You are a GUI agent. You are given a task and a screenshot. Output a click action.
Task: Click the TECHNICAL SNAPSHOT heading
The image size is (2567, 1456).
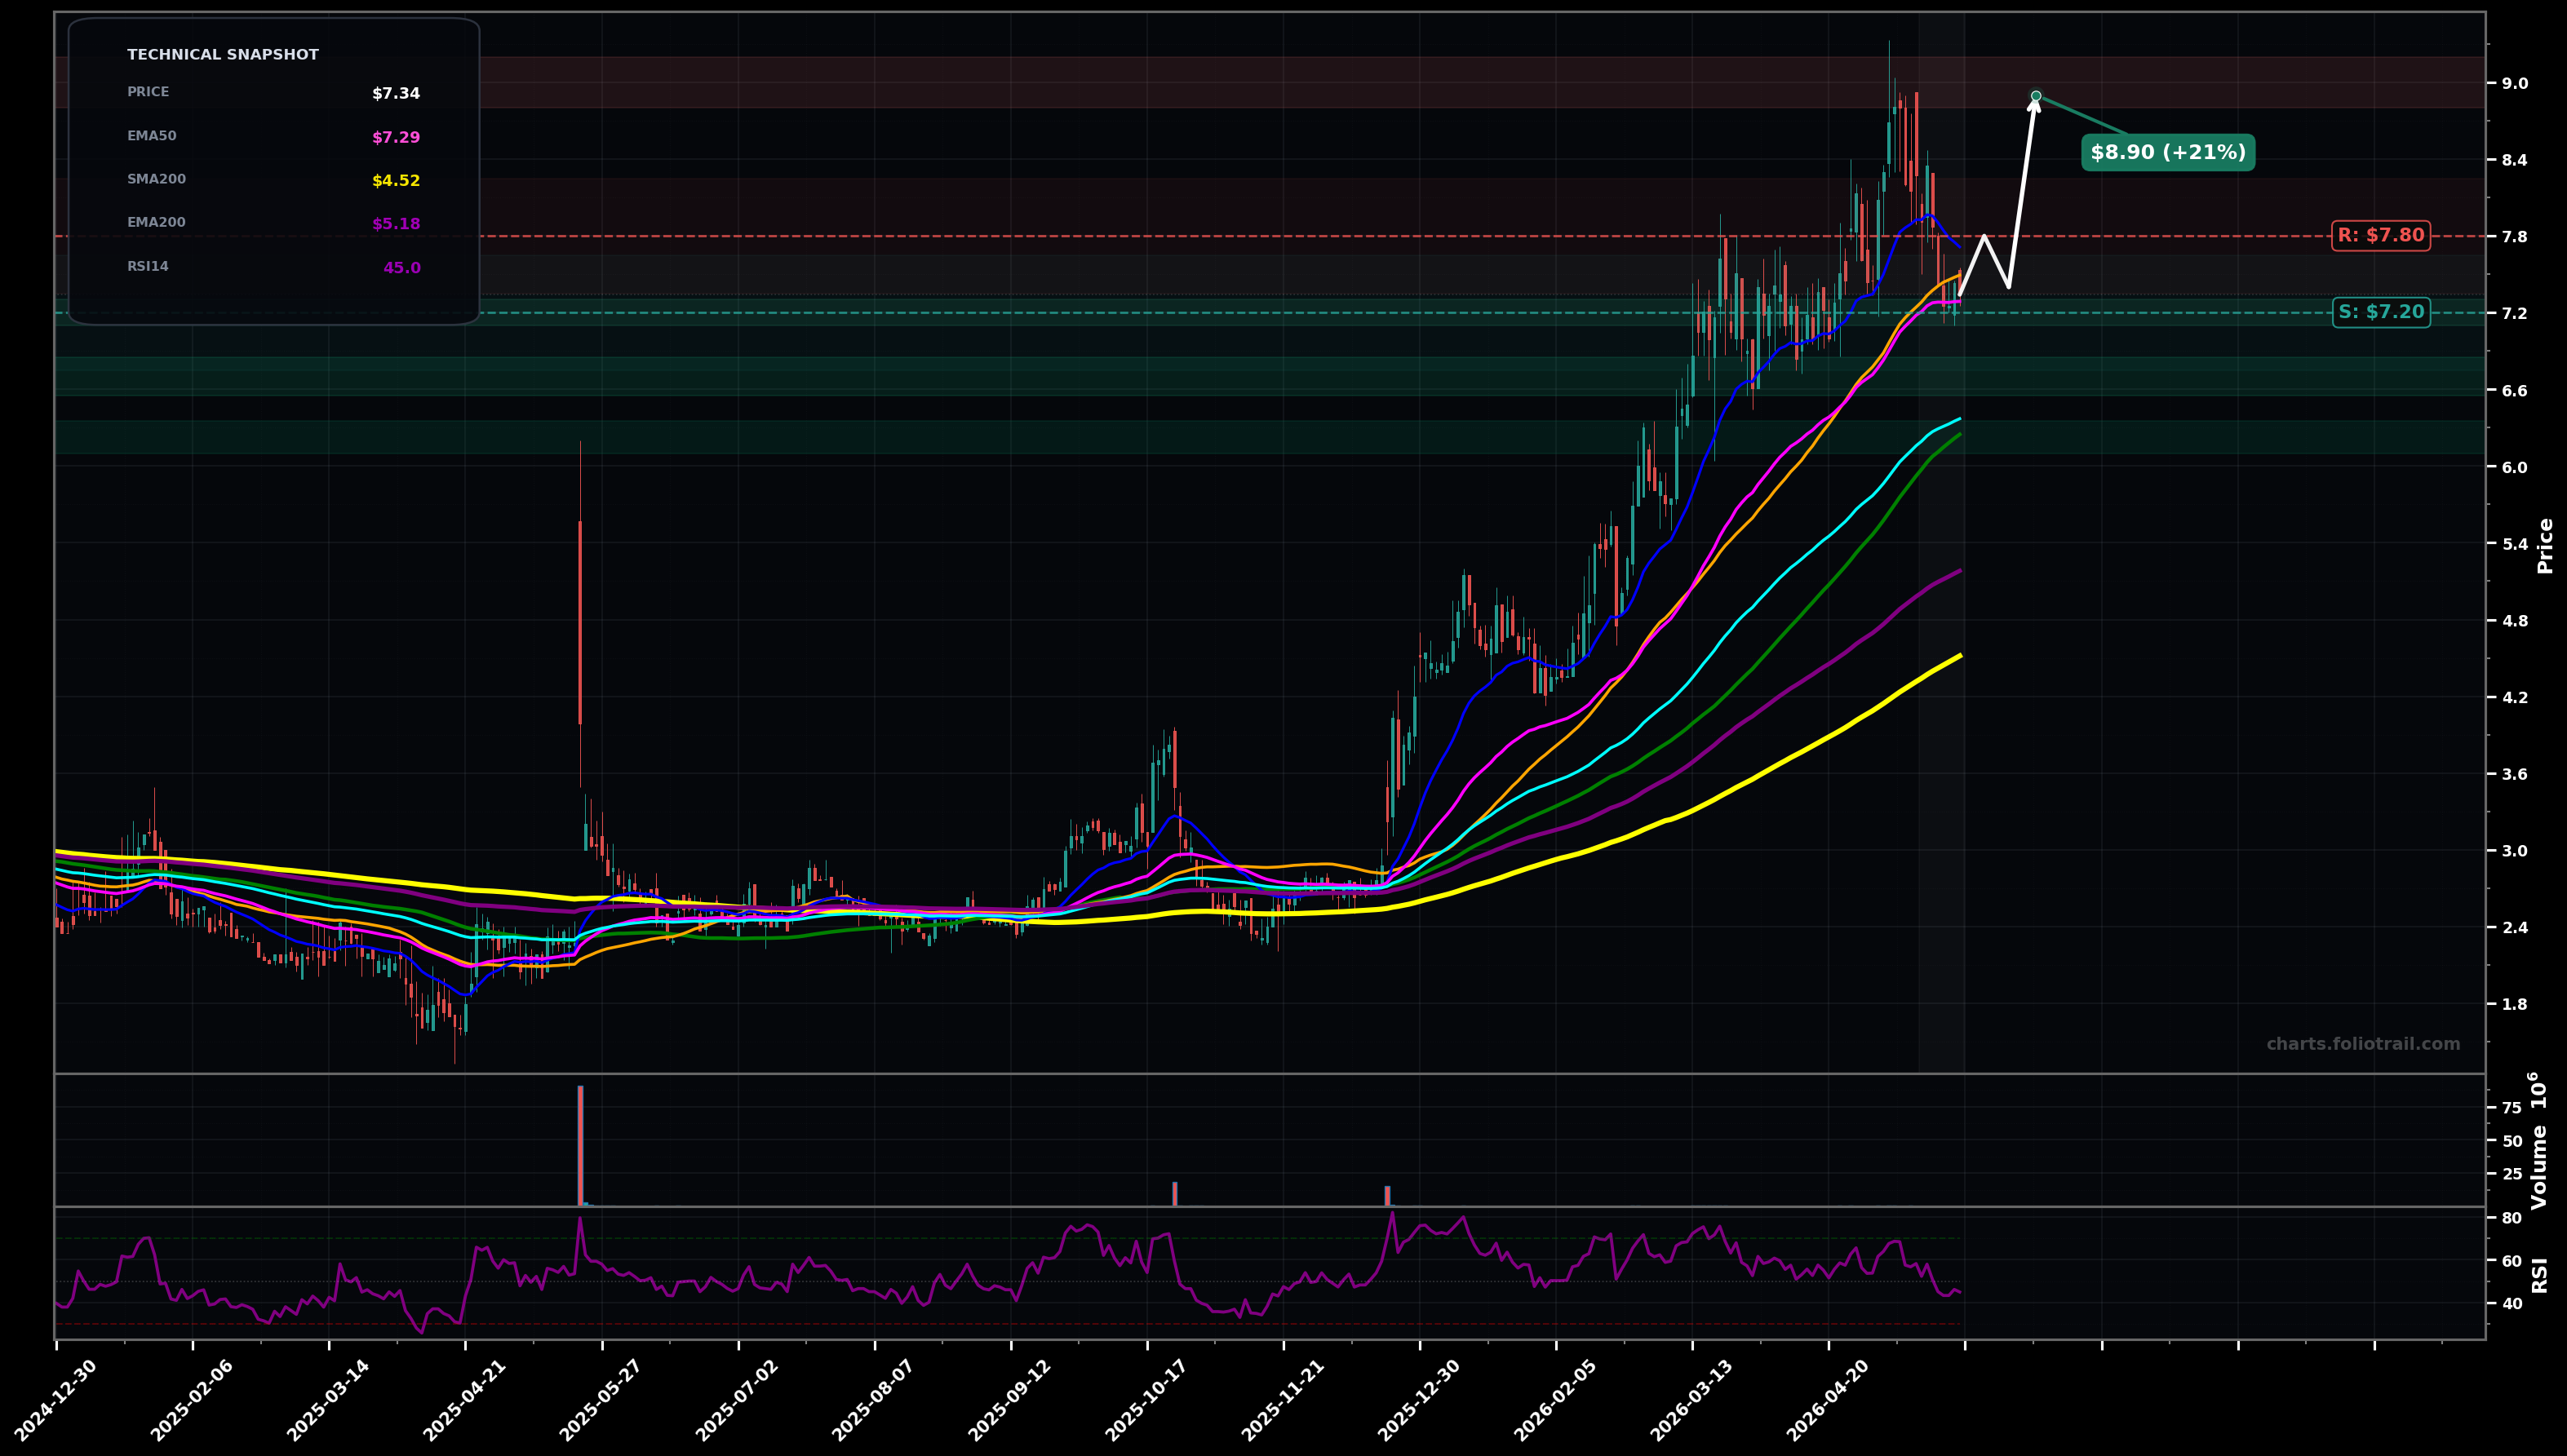[223, 55]
